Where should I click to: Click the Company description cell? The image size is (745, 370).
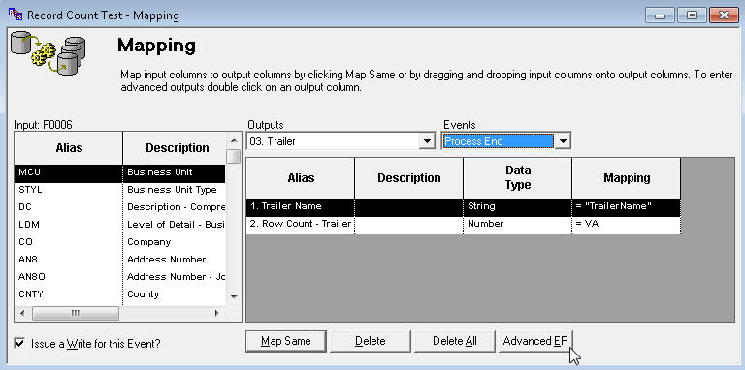[174, 242]
